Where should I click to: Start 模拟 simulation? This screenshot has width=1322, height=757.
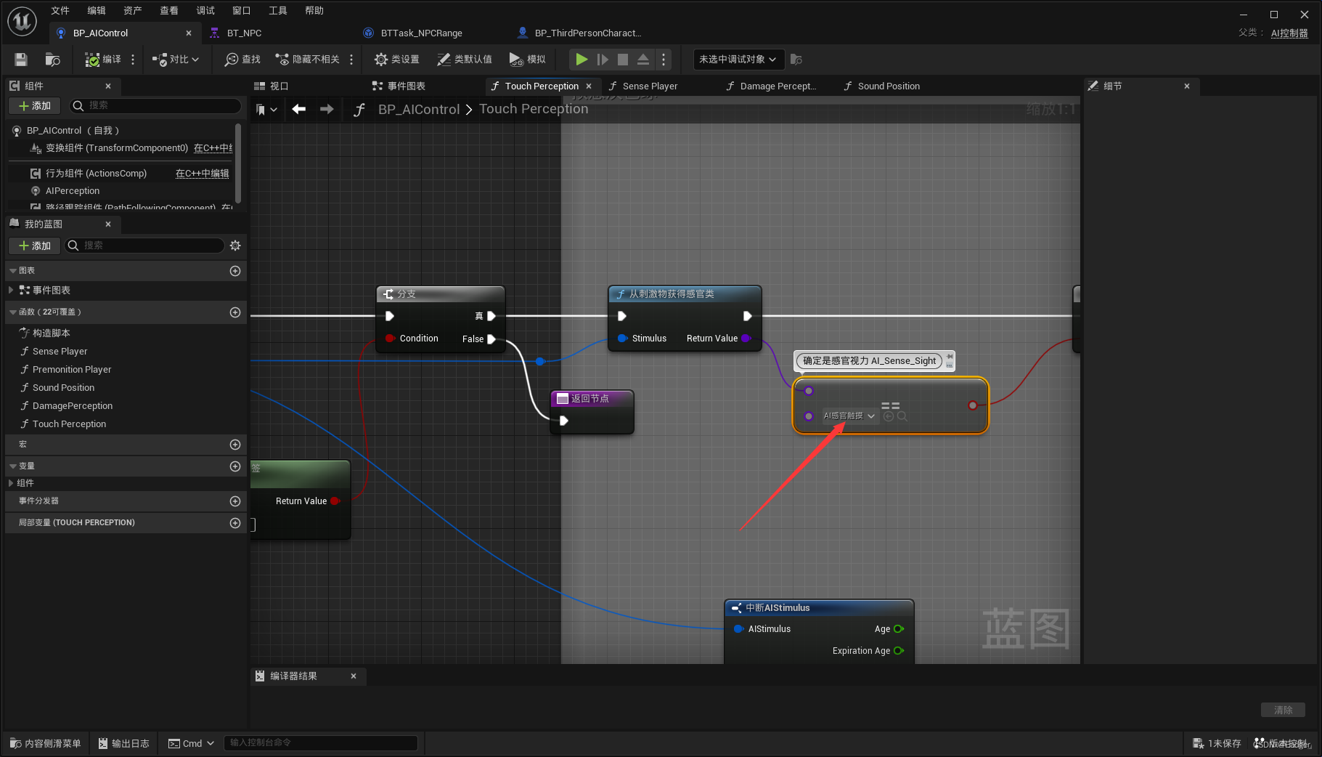point(527,60)
